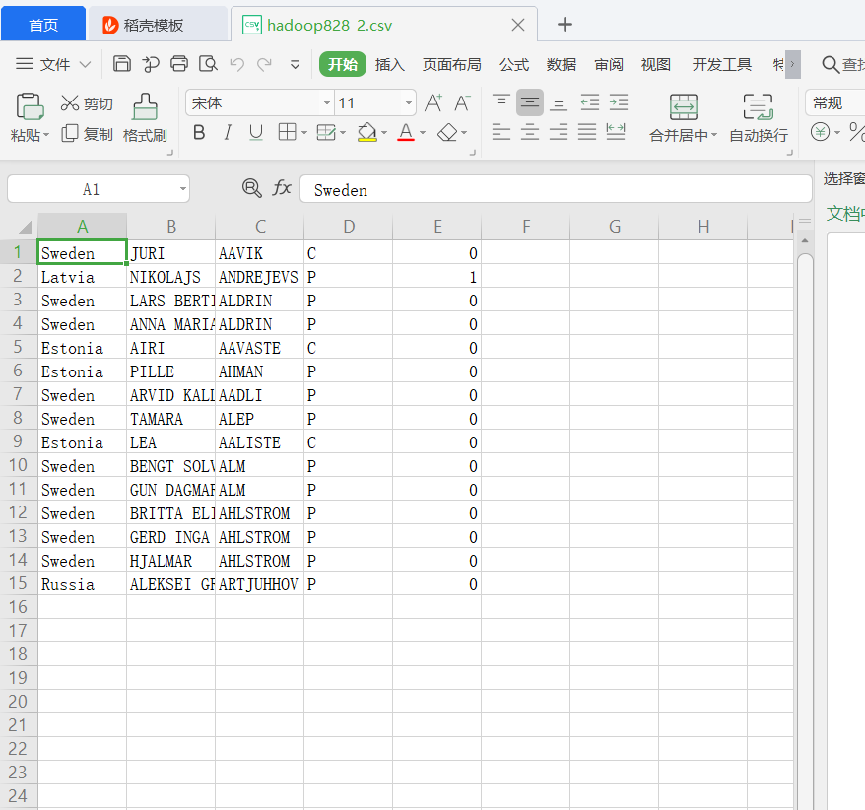Select cell containing ANDREJEVS
The height and width of the screenshot is (810, 865).
point(260,277)
